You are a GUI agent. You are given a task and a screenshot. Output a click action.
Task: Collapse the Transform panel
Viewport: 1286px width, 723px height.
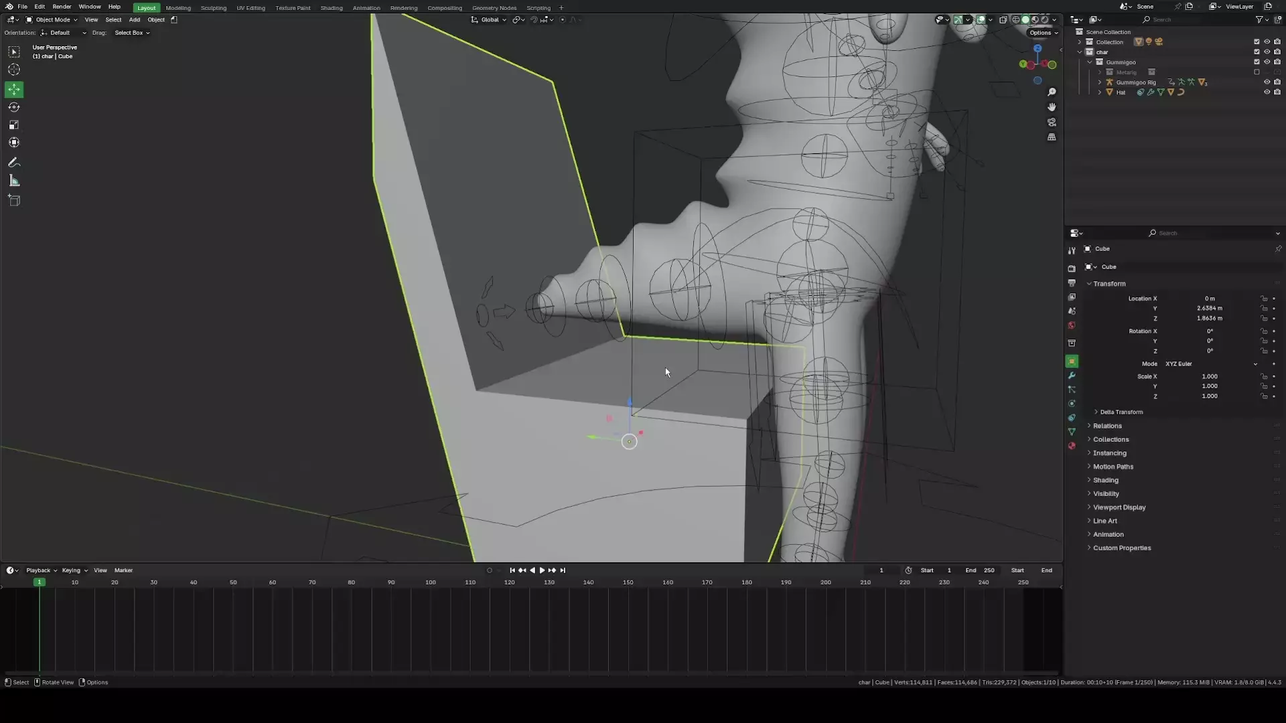point(1109,284)
